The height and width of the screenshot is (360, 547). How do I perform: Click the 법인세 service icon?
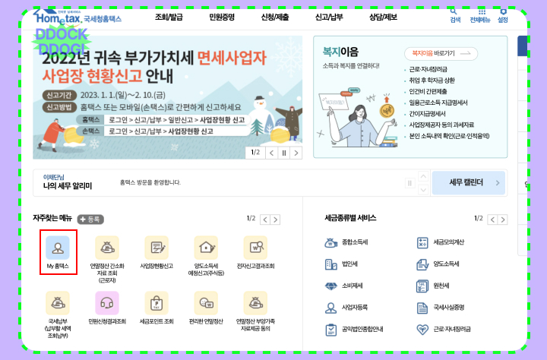click(x=330, y=264)
